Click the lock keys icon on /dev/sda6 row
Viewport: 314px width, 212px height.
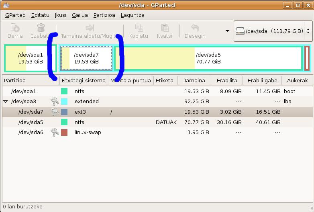click(x=55, y=132)
